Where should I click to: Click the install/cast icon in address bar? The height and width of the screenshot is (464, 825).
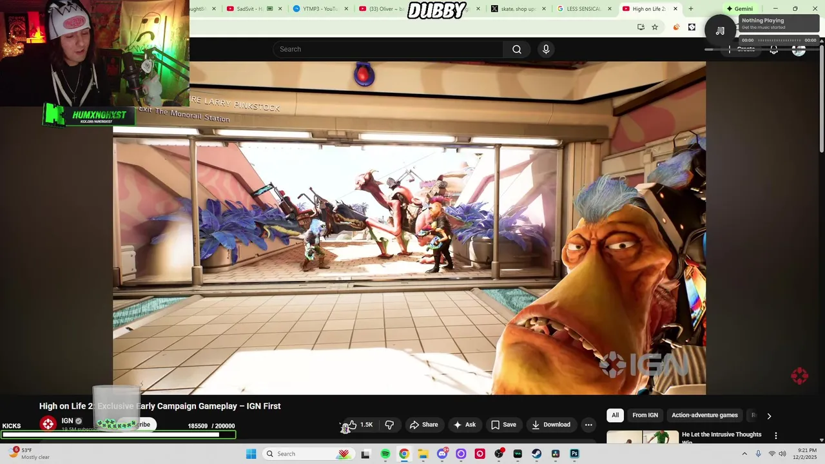[x=641, y=27]
